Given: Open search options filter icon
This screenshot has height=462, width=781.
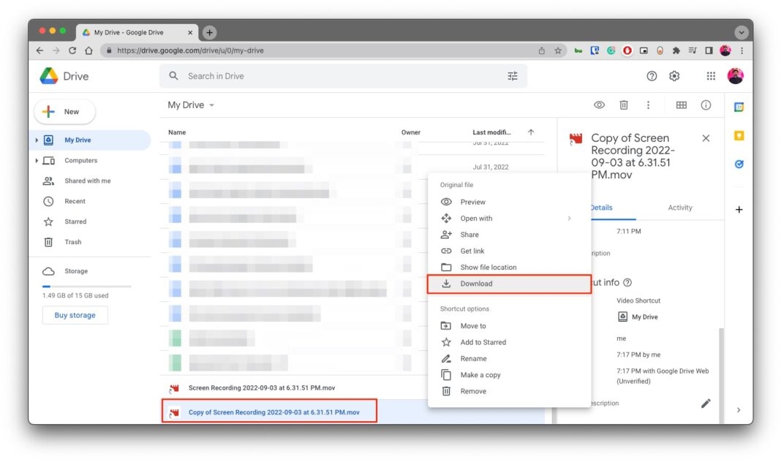Looking at the screenshot, I should [512, 76].
